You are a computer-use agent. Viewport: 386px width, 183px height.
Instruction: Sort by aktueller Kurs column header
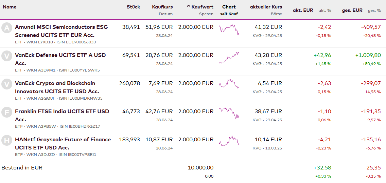click(x=266, y=7)
